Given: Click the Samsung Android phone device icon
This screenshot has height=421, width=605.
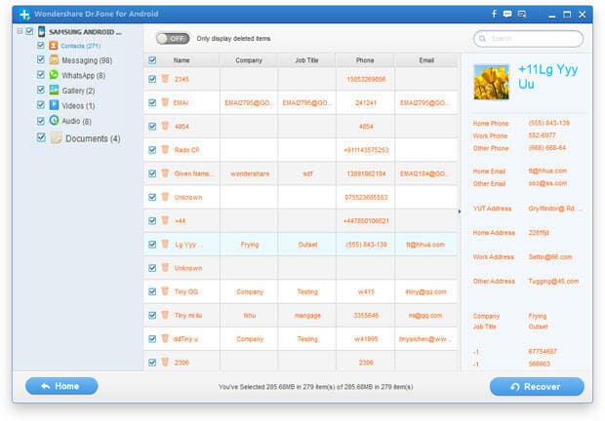Looking at the screenshot, I should tap(41, 31).
